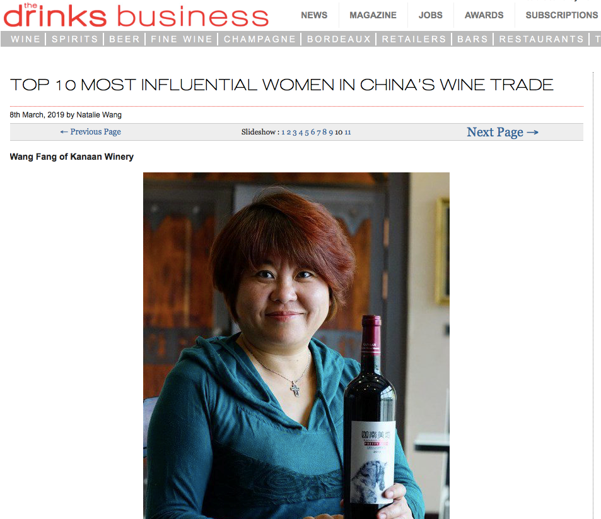The width and height of the screenshot is (601, 519).
Task: Select the Wine category tab
Action: click(25, 39)
